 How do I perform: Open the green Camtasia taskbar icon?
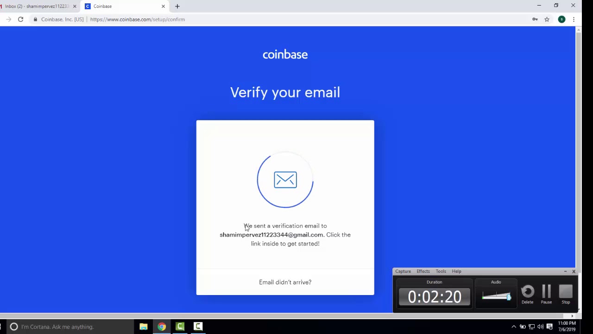coord(180,327)
